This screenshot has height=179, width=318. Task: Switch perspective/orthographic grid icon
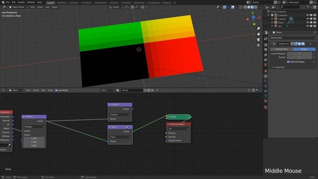coord(258,45)
